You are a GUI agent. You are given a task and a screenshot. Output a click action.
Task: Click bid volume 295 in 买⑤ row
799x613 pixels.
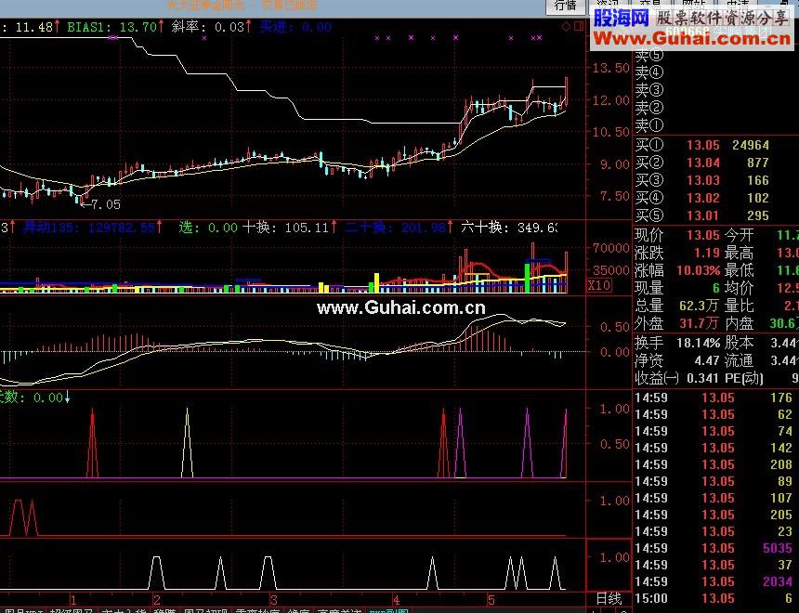[758, 215]
